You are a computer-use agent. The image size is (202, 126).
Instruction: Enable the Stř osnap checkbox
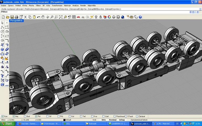[47, 116]
